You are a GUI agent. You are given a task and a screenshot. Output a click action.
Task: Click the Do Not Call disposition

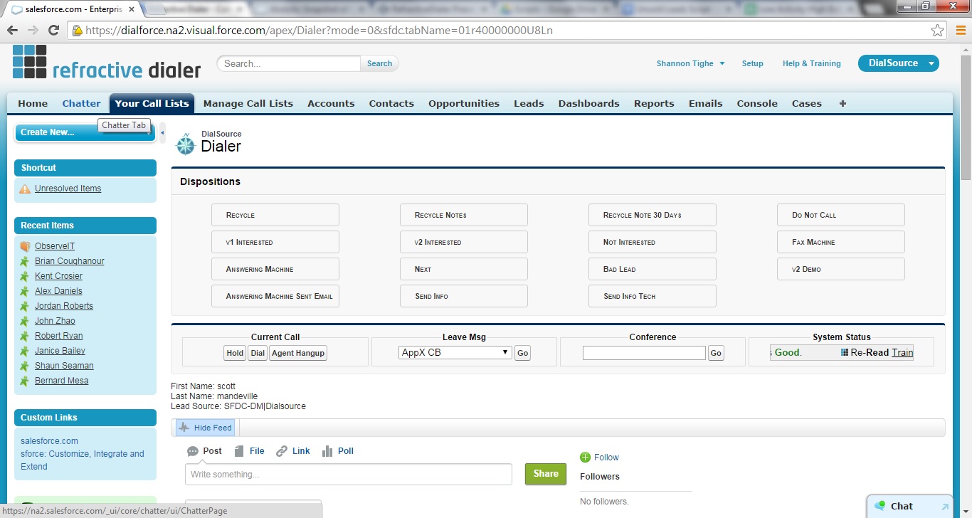tap(840, 215)
